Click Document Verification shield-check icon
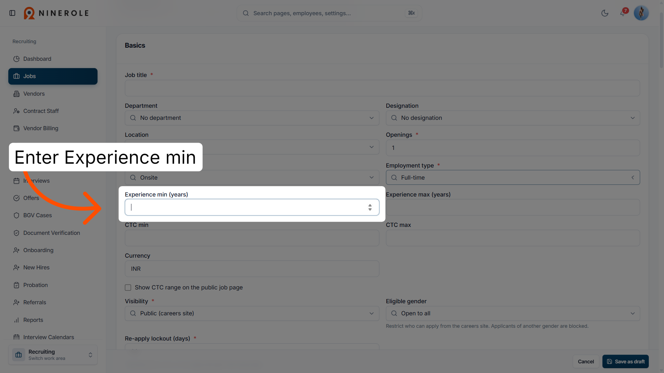This screenshot has width=664, height=373. coord(16,233)
